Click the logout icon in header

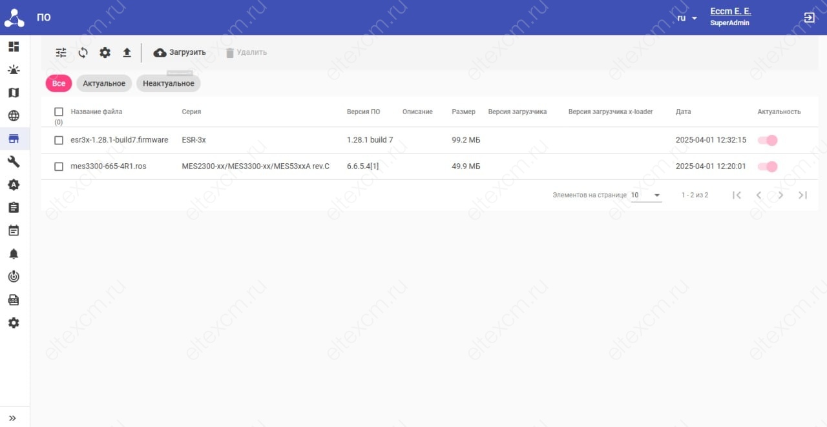[x=809, y=17]
